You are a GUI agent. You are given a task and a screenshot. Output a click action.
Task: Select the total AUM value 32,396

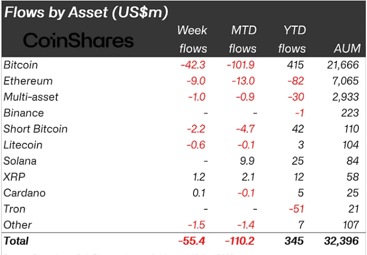(x=341, y=241)
